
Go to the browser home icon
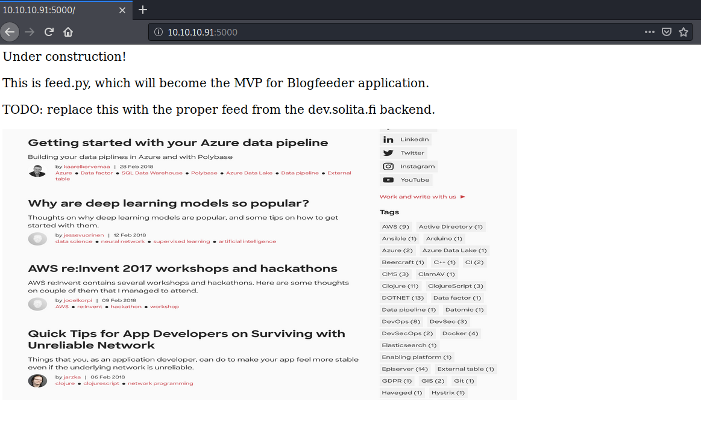tap(68, 32)
